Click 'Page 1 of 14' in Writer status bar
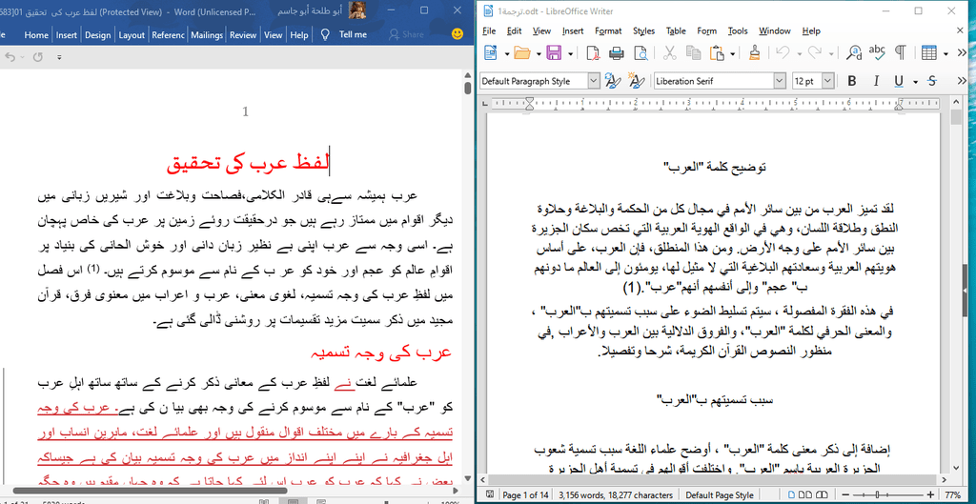 [x=525, y=495]
